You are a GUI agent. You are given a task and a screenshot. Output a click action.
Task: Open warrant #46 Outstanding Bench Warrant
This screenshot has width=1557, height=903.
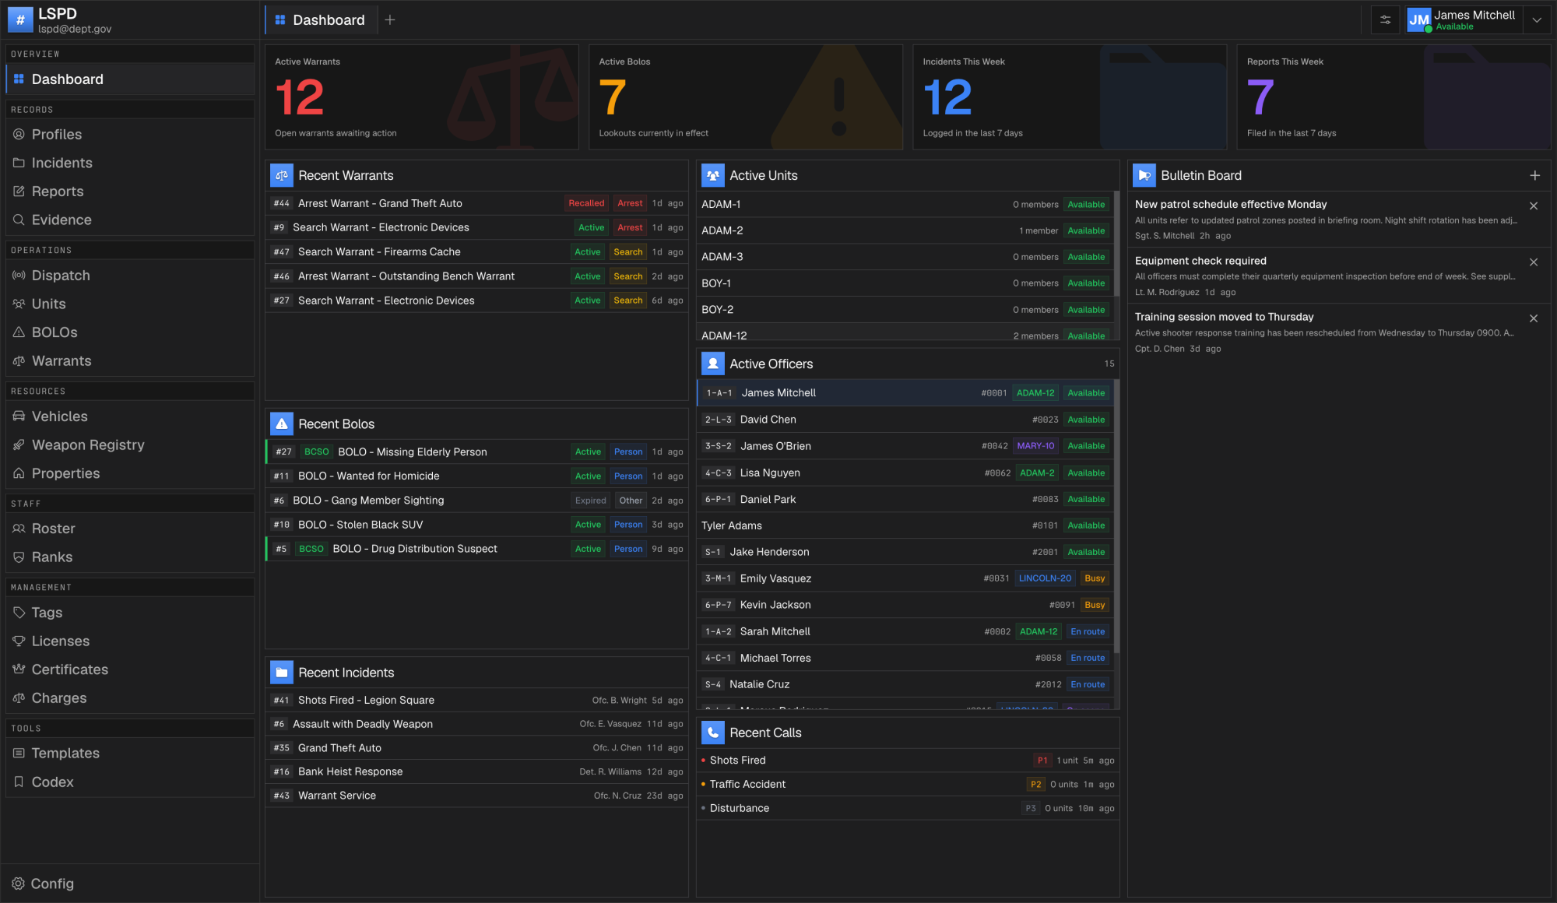pos(476,276)
